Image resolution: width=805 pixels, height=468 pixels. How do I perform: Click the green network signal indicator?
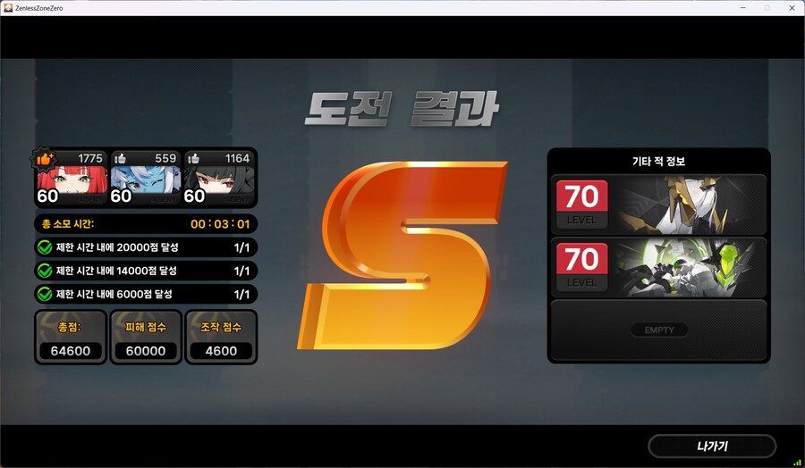796,463
